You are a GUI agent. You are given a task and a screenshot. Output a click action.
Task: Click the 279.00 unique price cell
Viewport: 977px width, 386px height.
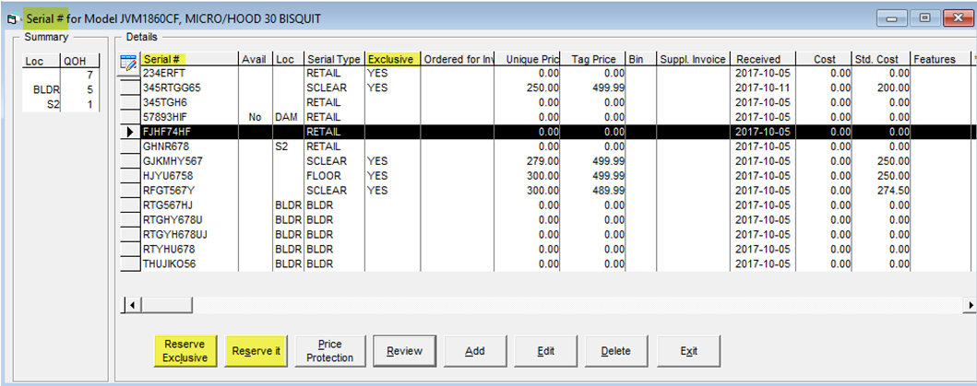[x=529, y=161]
